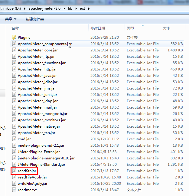The height and width of the screenshot is (196, 189).
Task: Select the ApacheJMeter_ftp.jar file icon
Action: click(15, 56)
